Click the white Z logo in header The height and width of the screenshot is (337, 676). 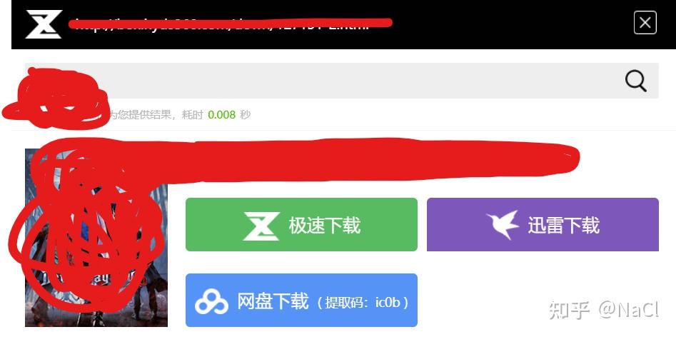coord(44,24)
